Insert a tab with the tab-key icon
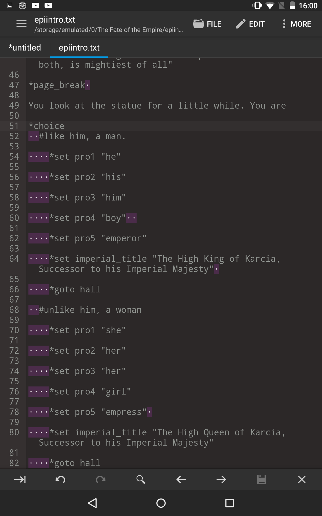This screenshot has width=322, height=516. click(x=20, y=479)
